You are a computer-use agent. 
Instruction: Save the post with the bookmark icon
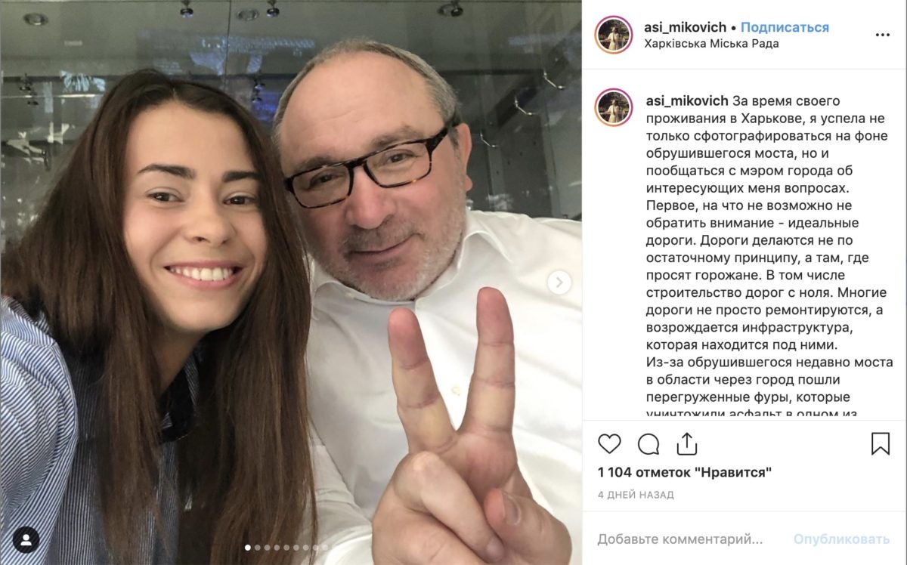[881, 443]
